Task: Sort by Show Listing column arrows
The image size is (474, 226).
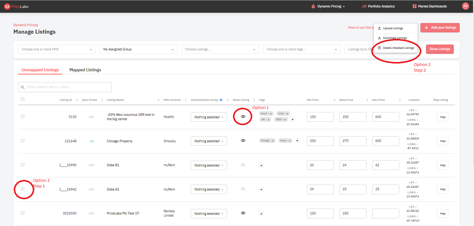Action: pos(254,100)
